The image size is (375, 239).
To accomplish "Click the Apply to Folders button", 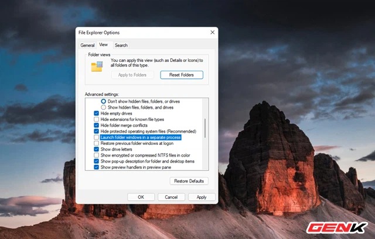I will click(x=132, y=75).
